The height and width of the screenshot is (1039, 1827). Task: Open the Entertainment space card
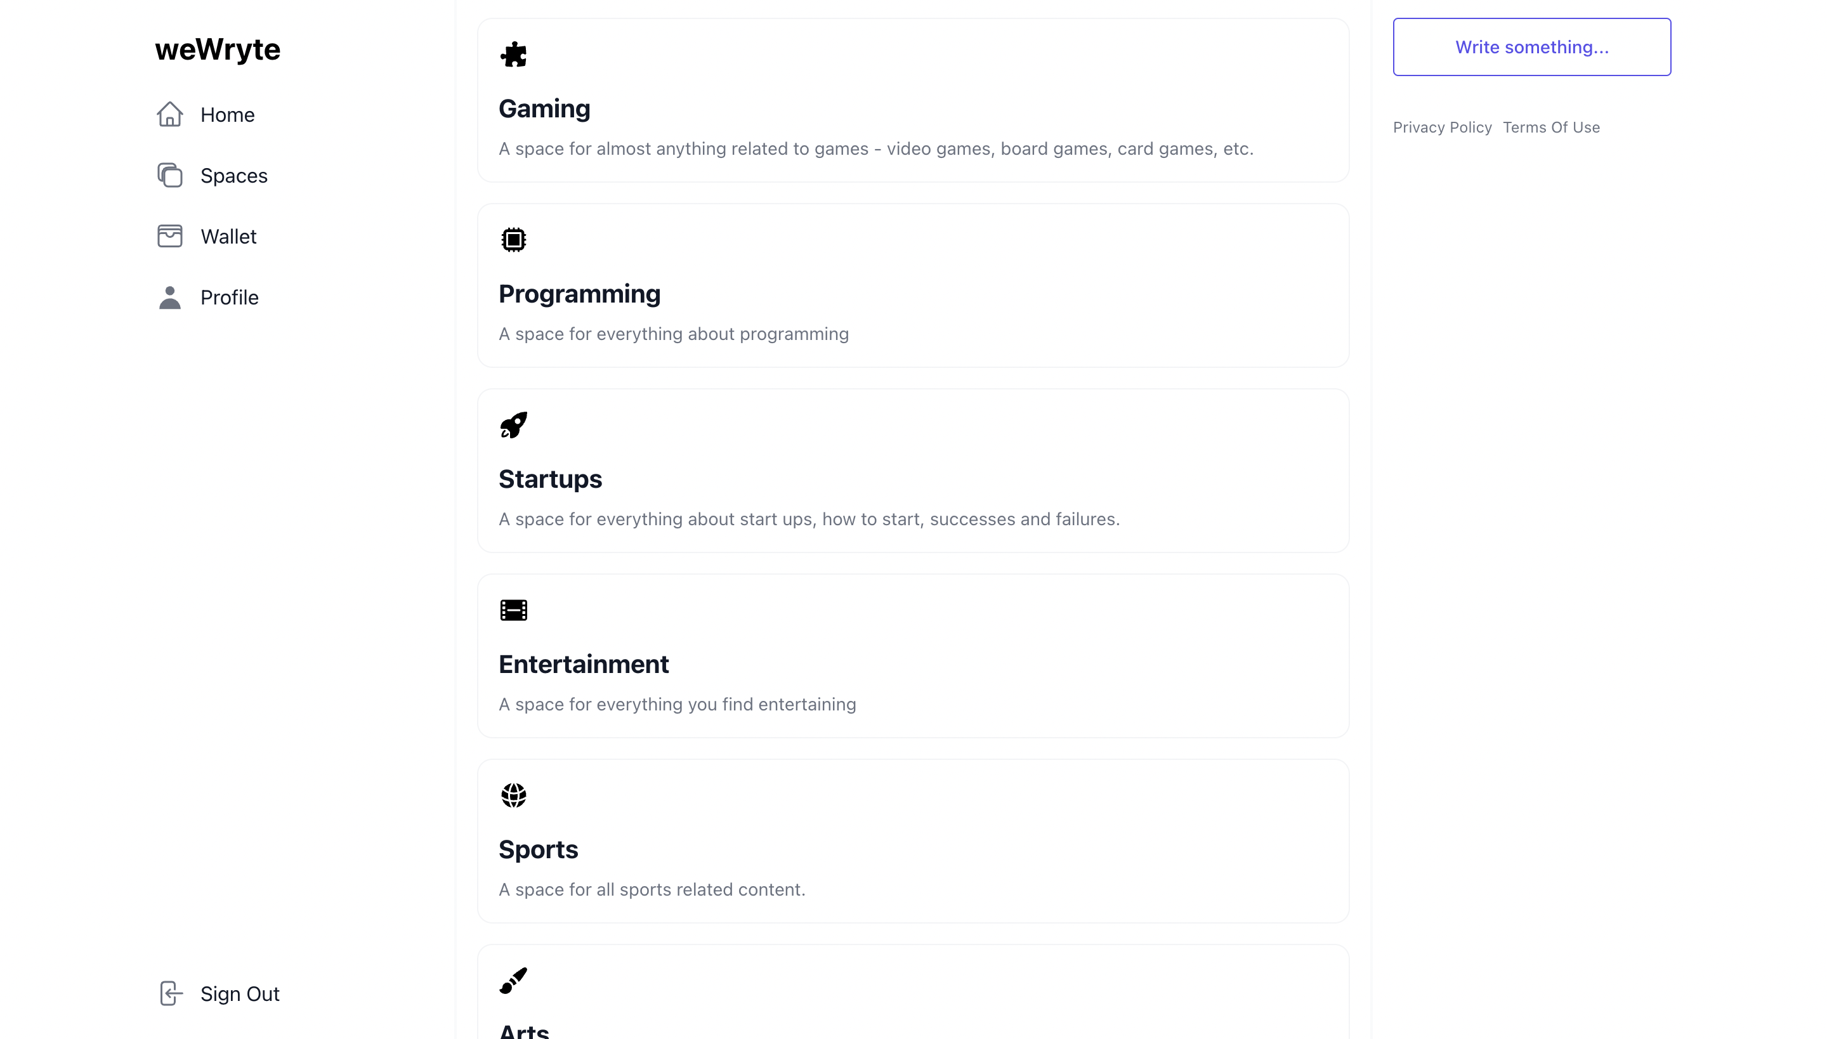tap(913, 656)
